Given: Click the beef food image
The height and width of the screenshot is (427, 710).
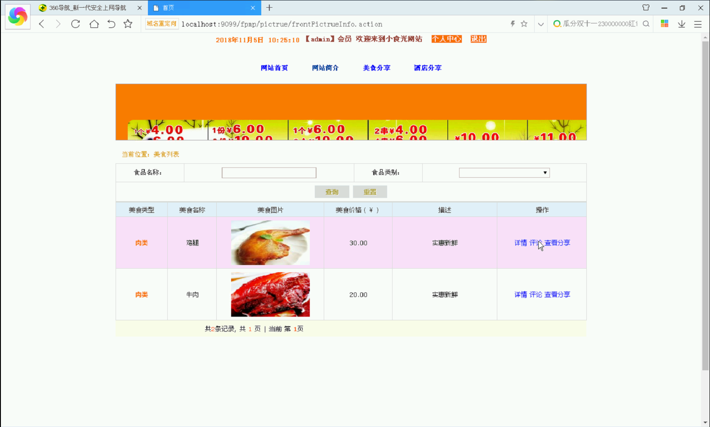Looking at the screenshot, I should point(270,294).
